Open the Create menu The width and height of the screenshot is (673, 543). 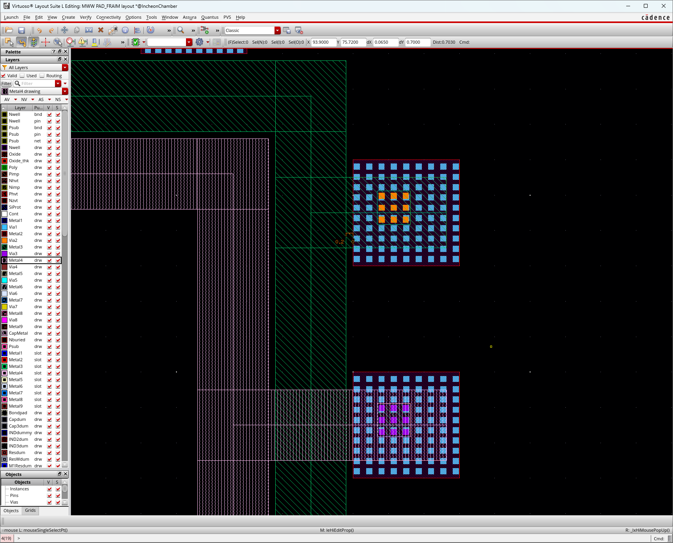[68, 17]
